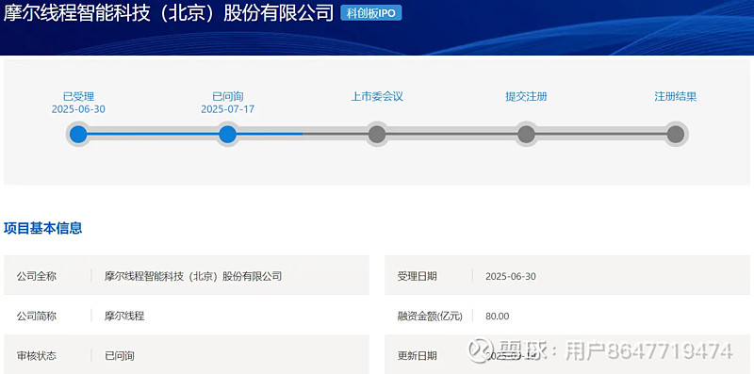Click the 上市委会议 stage circle marker
754x374 pixels.
(x=377, y=134)
